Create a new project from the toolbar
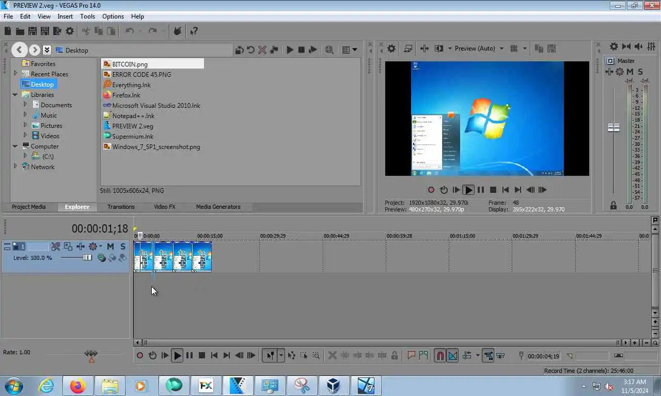661x396 pixels. click(8, 31)
